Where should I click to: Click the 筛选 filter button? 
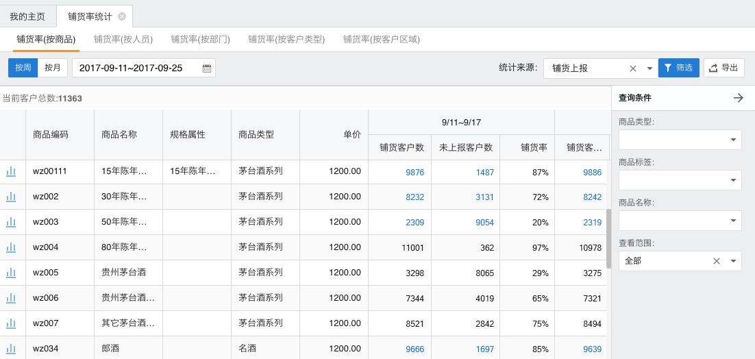(678, 68)
